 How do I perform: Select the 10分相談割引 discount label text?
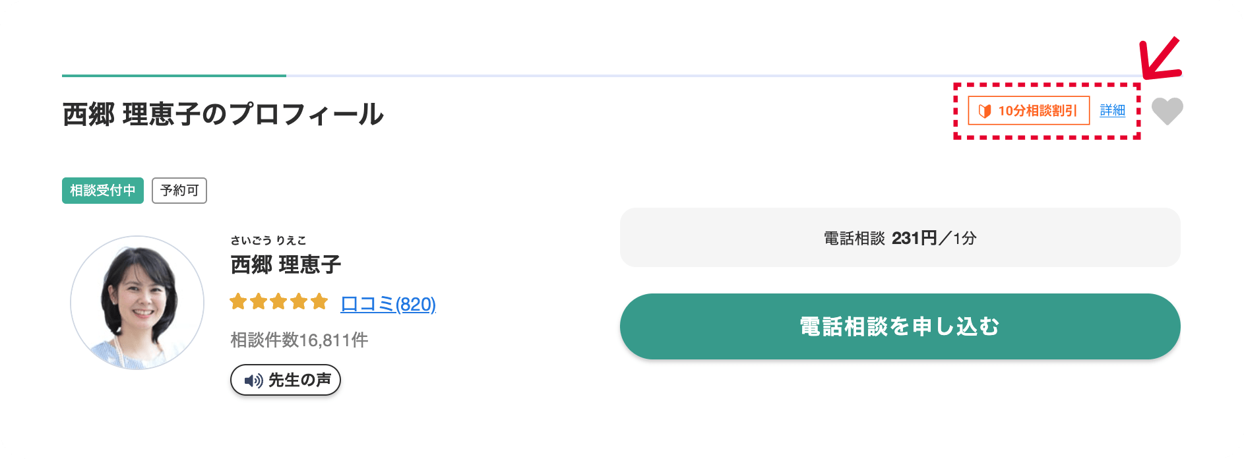(1037, 111)
